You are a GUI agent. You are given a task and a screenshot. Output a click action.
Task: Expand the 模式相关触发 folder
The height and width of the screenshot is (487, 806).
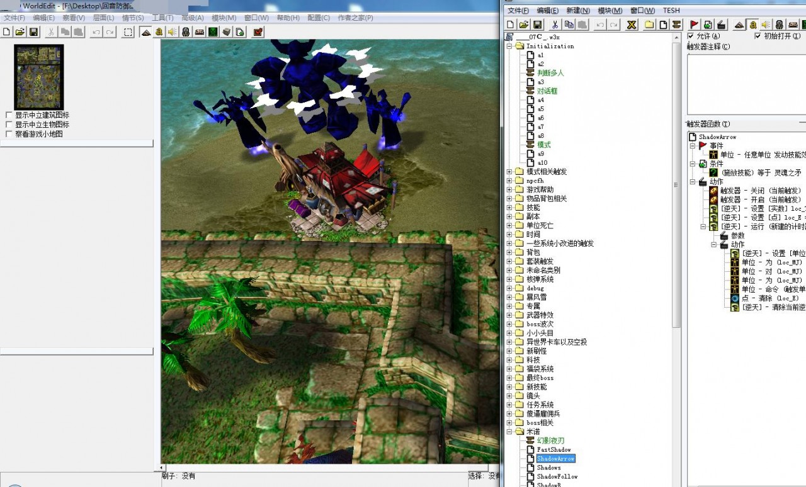(x=509, y=172)
